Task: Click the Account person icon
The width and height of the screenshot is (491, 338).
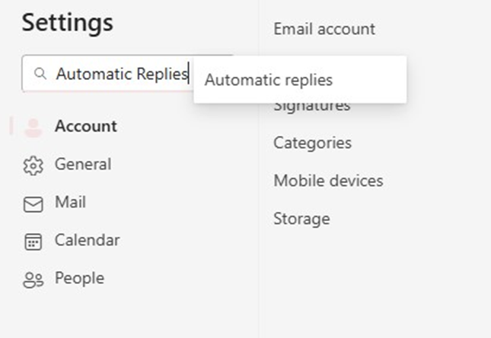Action: (x=33, y=128)
